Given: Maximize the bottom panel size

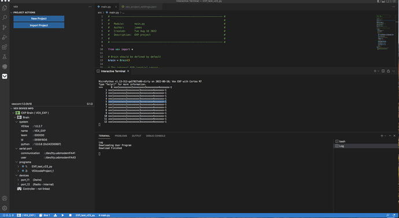Looking at the screenshot, I should pyautogui.click(x=390, y=136).
